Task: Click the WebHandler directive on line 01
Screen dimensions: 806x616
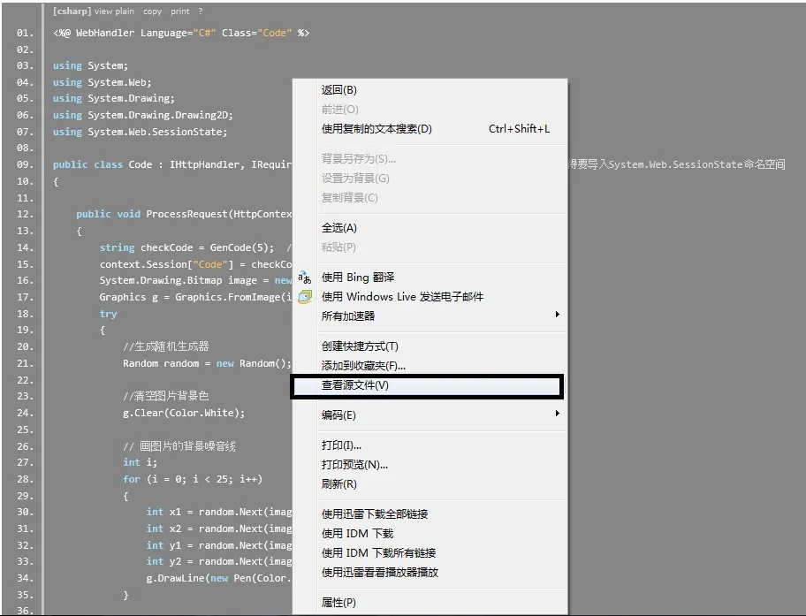Action: click(181, 33)
